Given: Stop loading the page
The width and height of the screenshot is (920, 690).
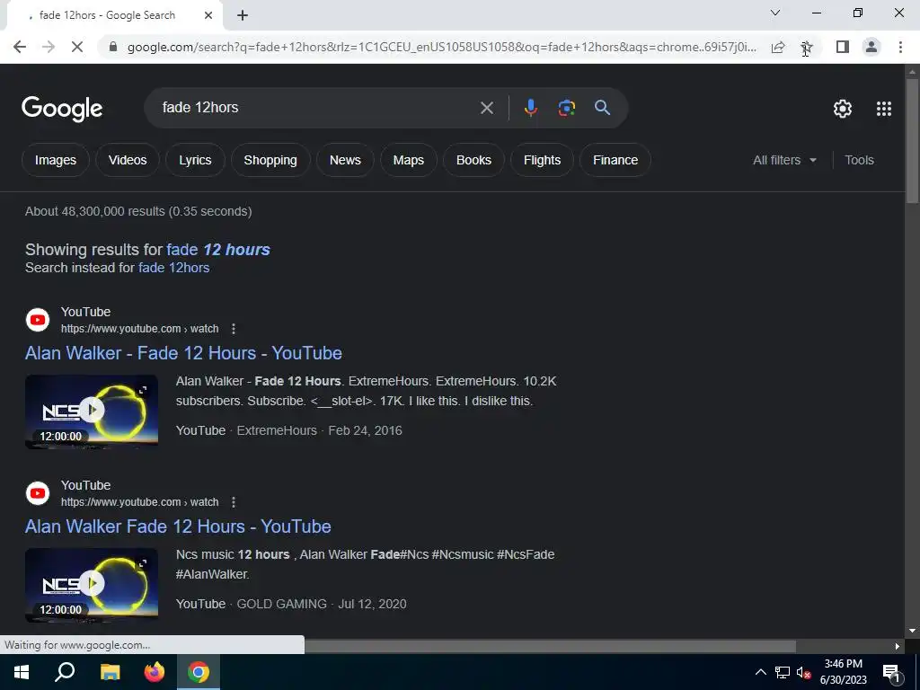Looking at the screenshot, I should click(x=77, y=47).
